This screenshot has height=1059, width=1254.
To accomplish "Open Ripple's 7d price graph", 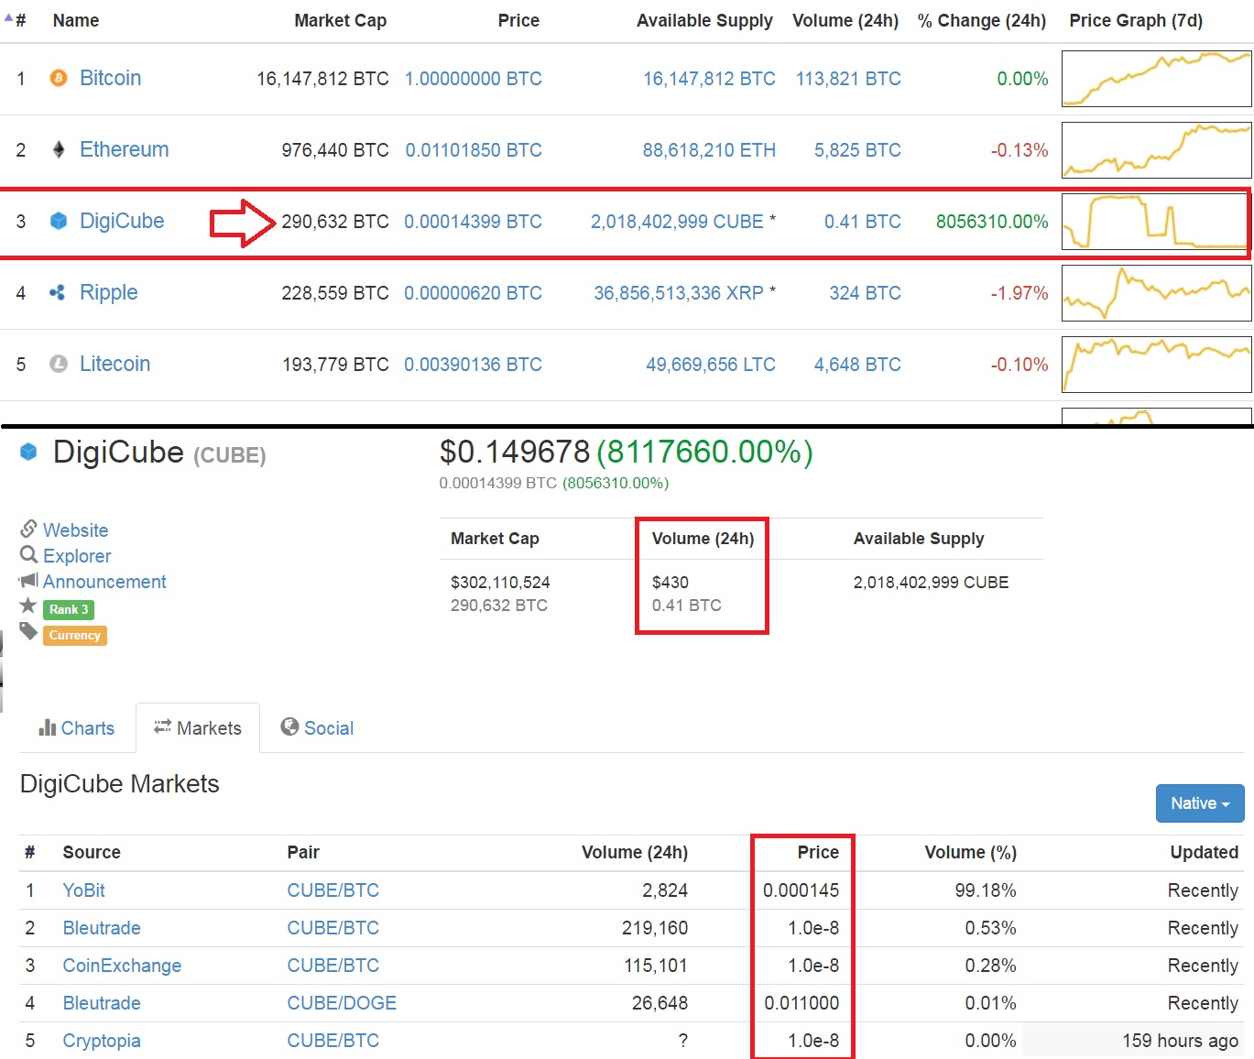I will click(1156, 293).
